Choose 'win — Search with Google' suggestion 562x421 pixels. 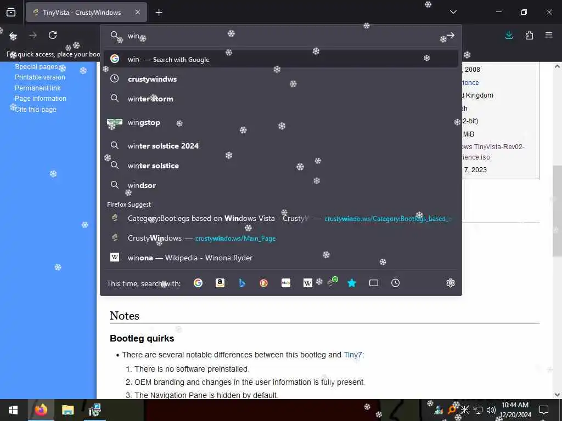pyautogui.click(x=281, y=59)
